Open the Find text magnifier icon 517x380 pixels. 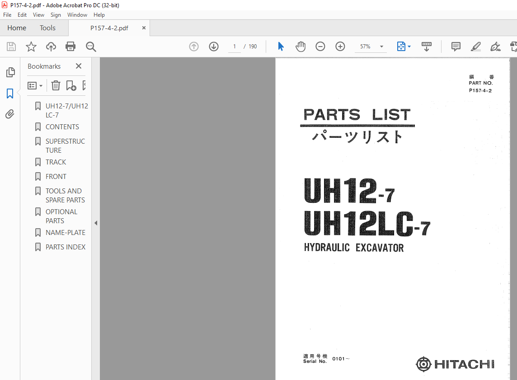(x=91, y=47)
